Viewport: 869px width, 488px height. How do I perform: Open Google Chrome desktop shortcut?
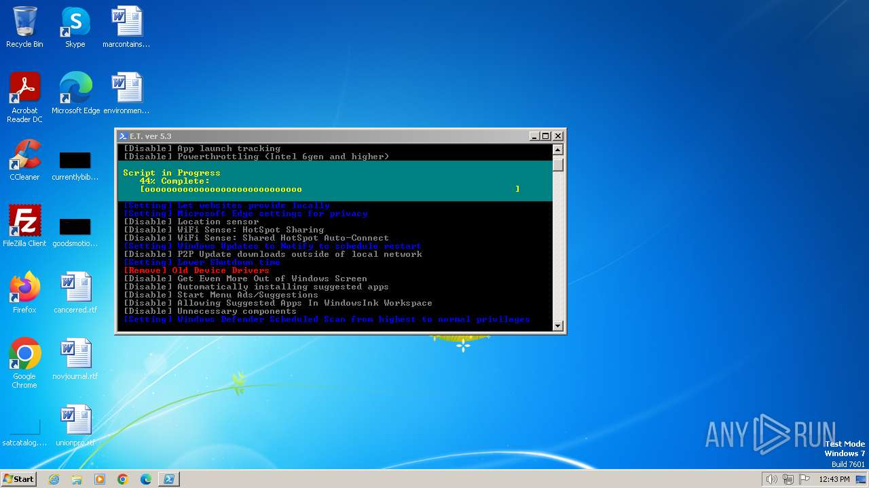click(x=24, y=363)
